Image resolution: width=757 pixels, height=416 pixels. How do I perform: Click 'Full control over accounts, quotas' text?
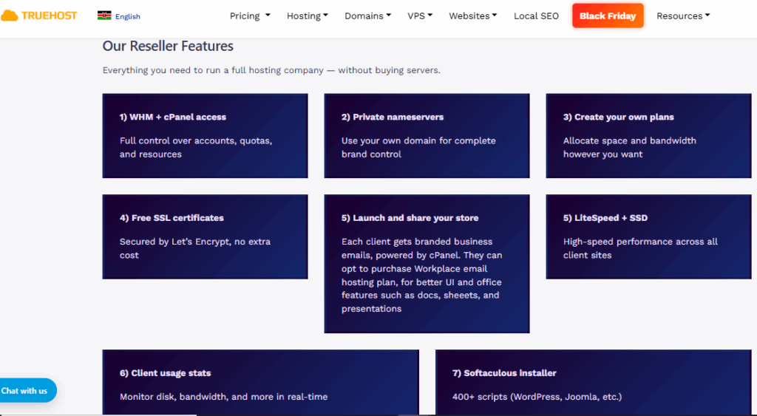pyautogui.click(x=196, y=147)
